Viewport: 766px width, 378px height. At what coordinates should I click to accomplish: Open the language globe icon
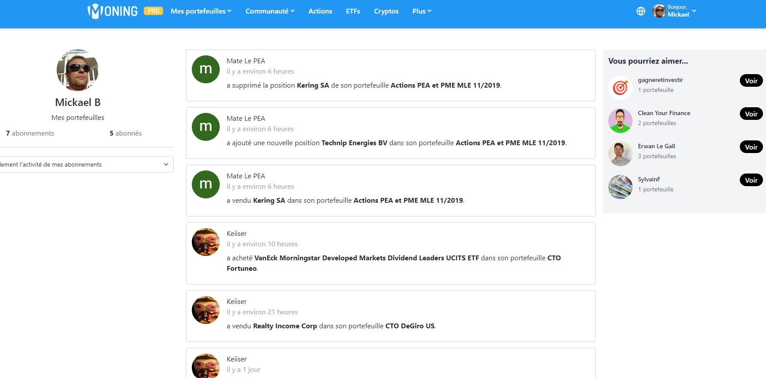pyautogui.click(x=640, y=11)
